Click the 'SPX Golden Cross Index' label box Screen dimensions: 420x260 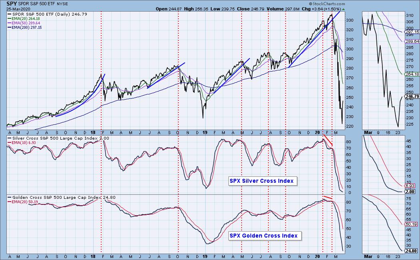coord(265,236)
